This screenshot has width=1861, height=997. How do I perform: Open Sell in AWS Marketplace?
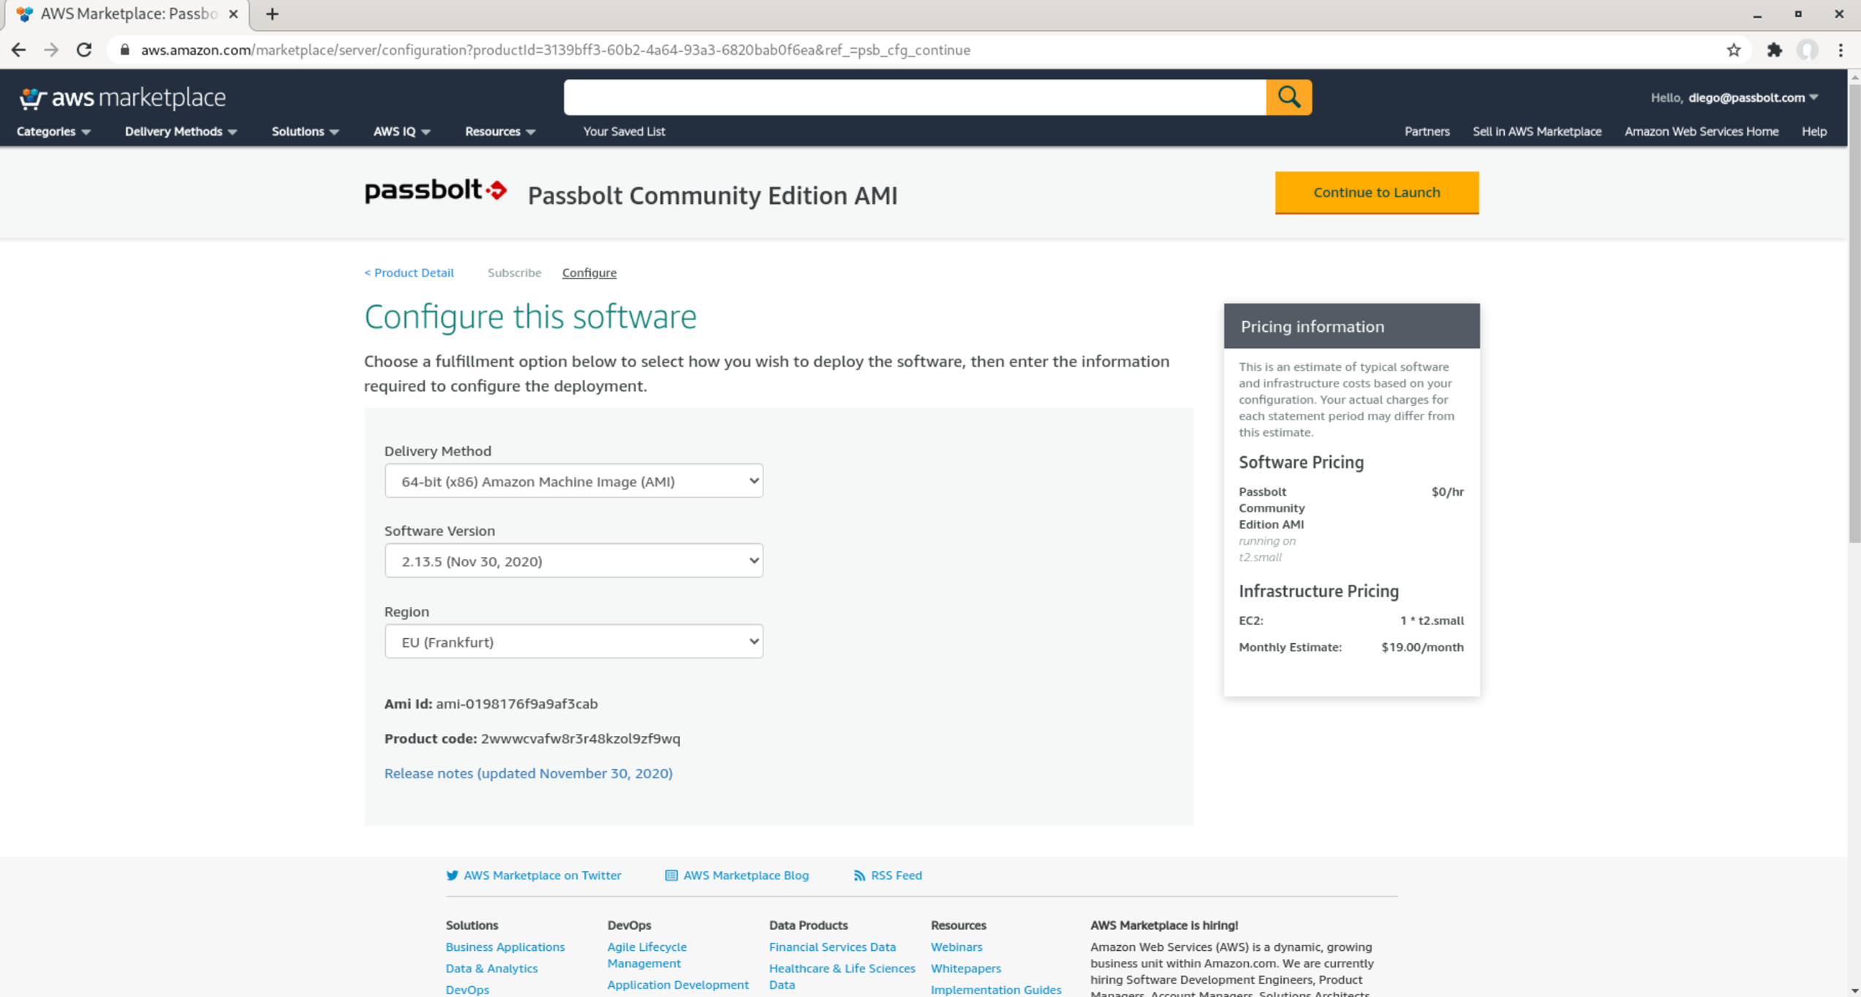1536,132
